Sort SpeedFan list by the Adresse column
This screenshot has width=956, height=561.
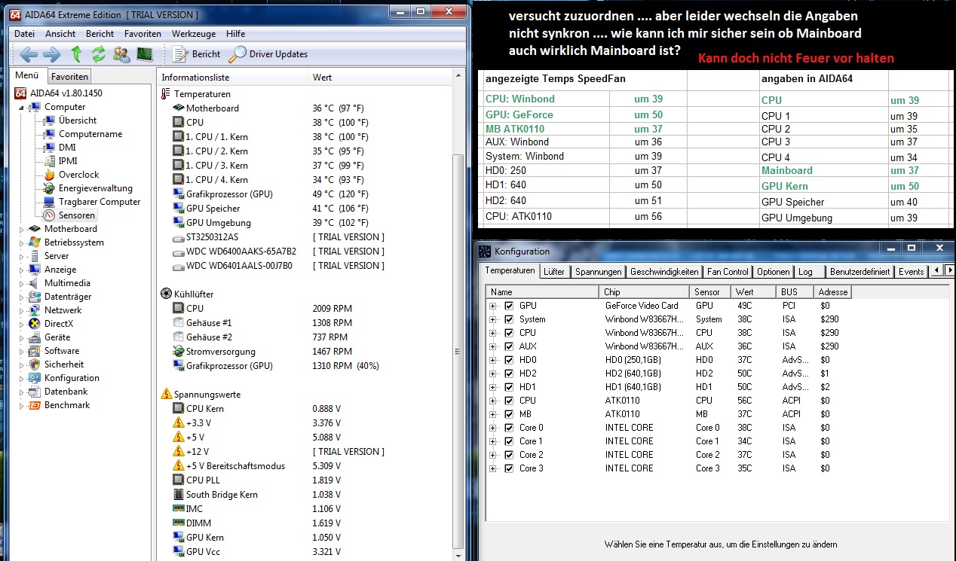pos(832,292)
